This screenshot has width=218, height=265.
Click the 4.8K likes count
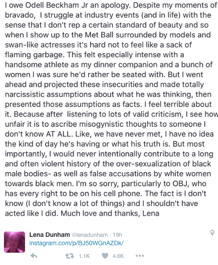[118, 256]
